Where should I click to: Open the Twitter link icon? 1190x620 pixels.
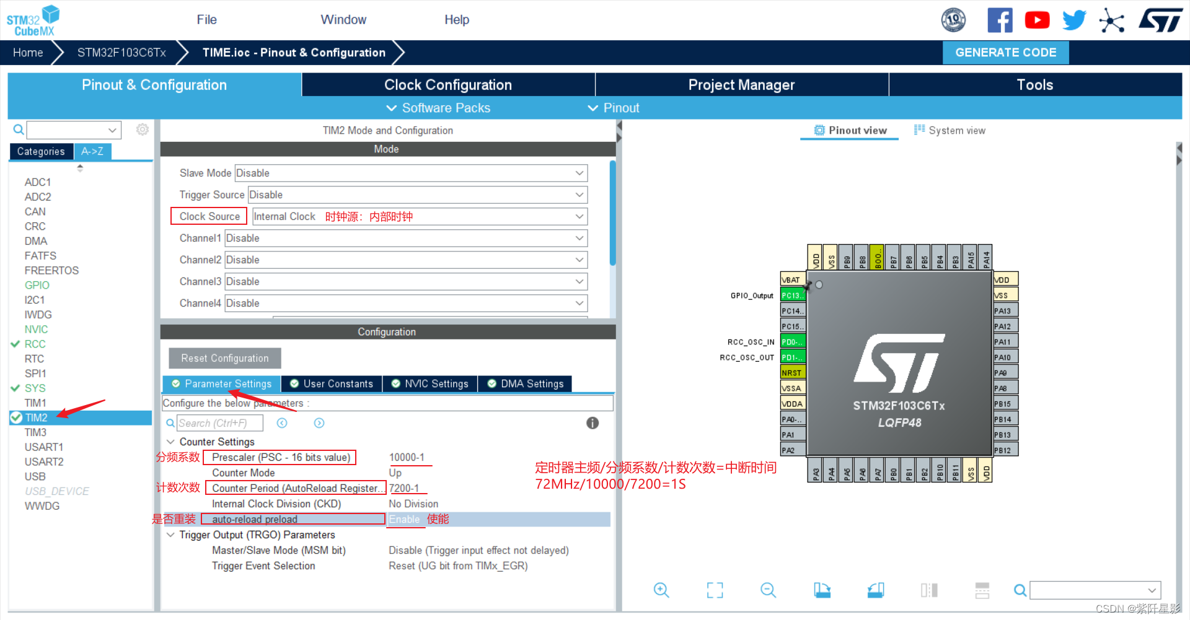point(1074,20)
